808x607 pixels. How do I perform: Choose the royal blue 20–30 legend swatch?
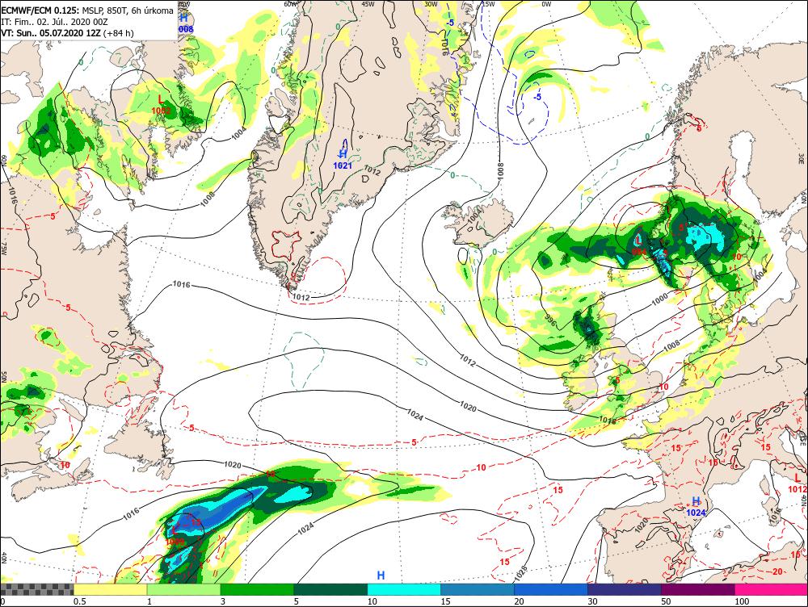point(551,589)
